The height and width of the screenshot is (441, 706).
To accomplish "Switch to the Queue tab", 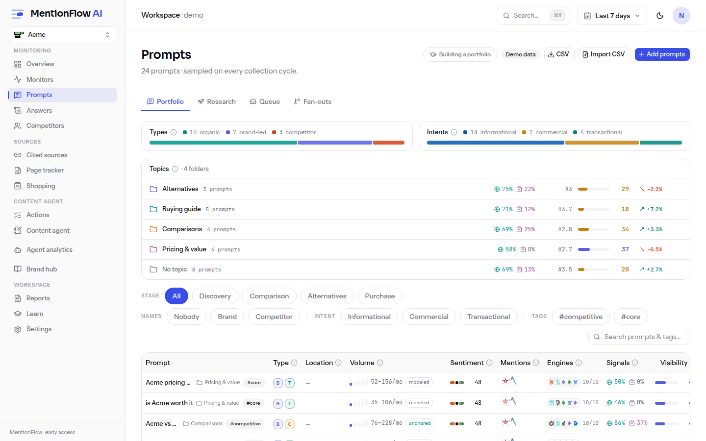I will (265, 101).
